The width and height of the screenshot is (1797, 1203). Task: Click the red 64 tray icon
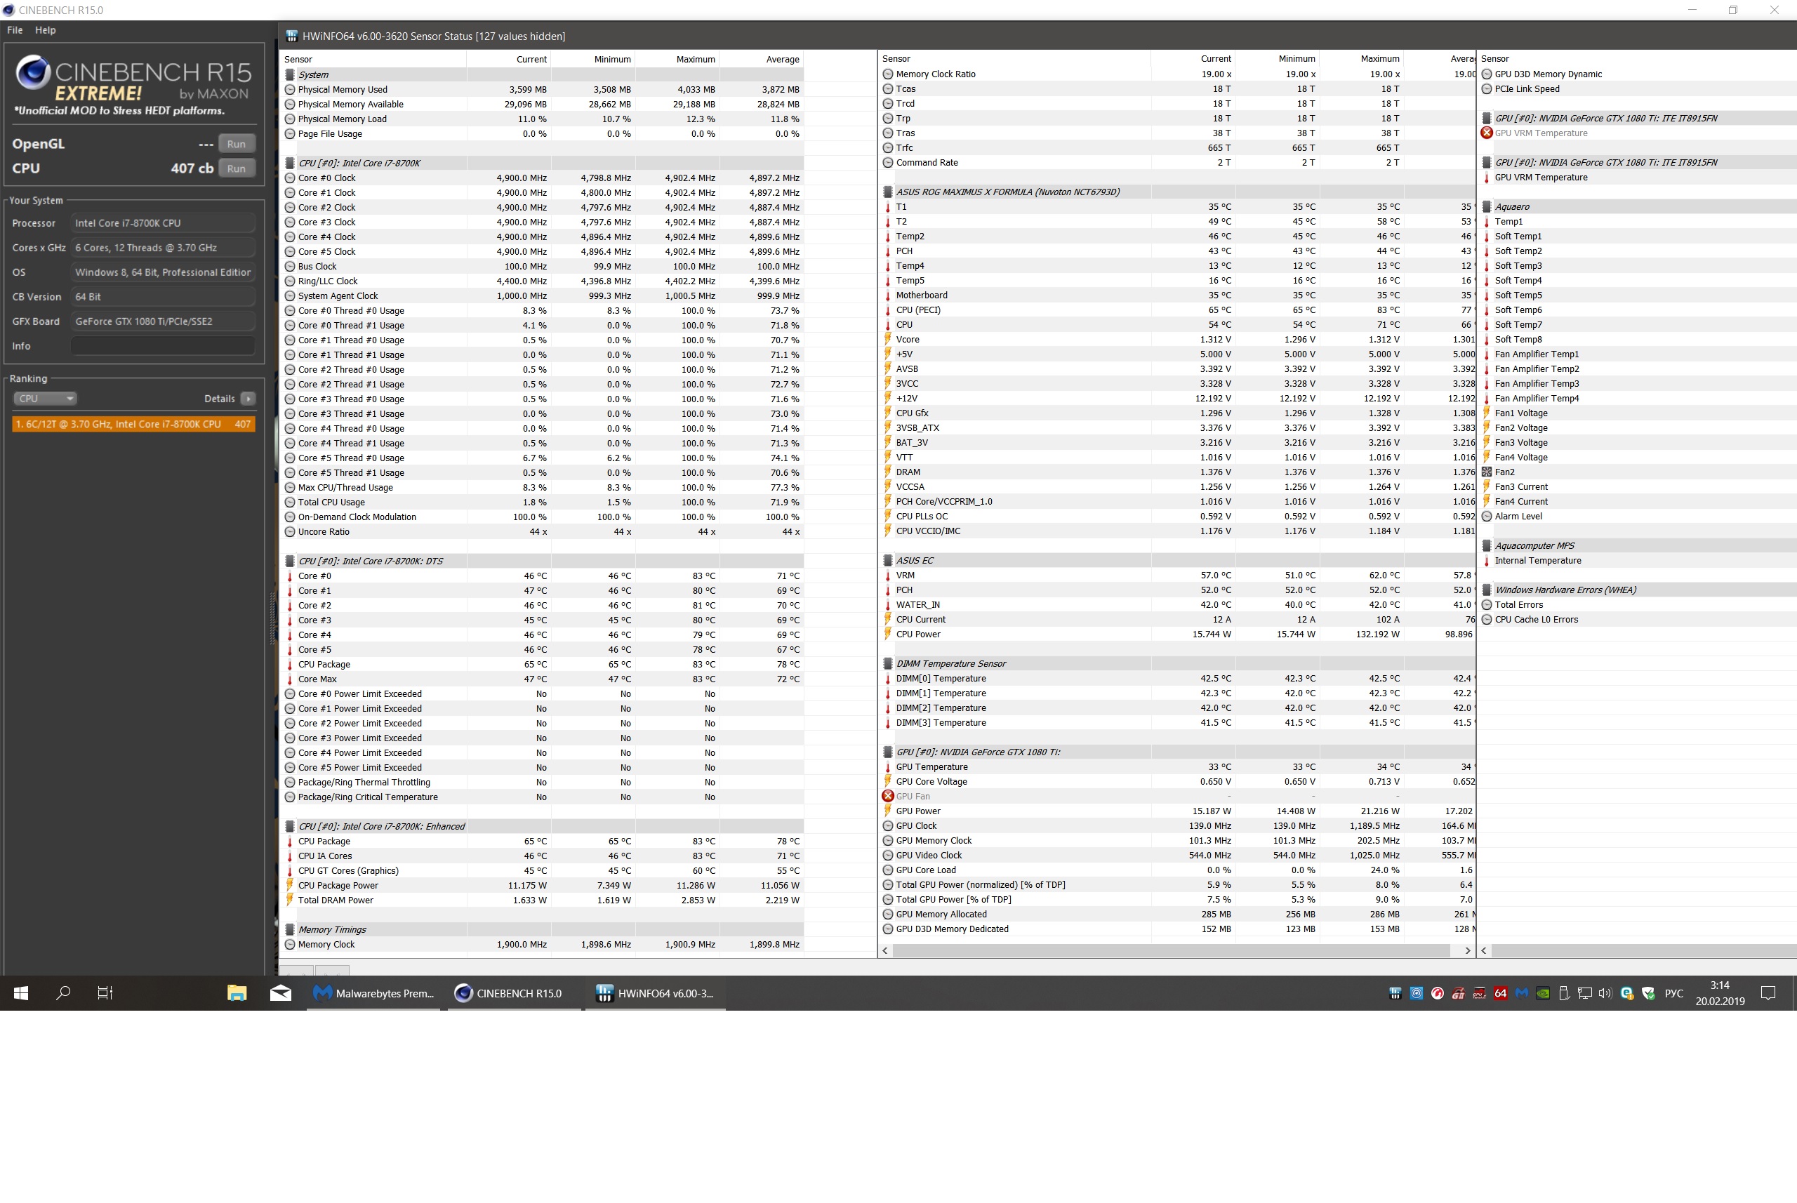[1501, 992]
